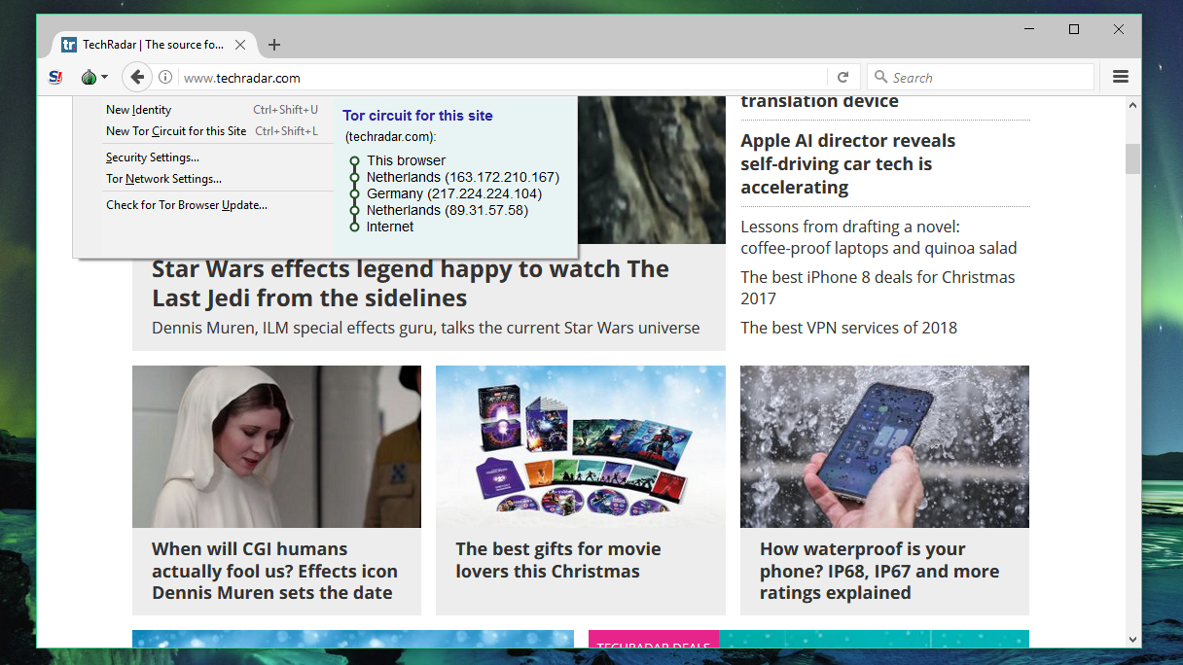The image size is (1183, 665).
Task: Go back with the back arrow
Action: 137,77
